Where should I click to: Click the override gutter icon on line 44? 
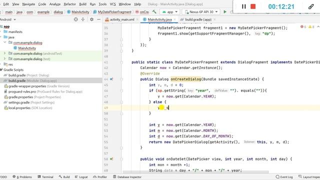click(x=111, y=79)
